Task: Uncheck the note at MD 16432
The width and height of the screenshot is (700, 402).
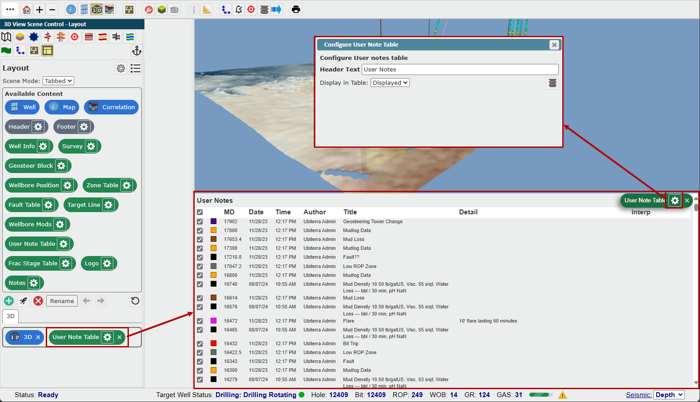Action: 200,344
